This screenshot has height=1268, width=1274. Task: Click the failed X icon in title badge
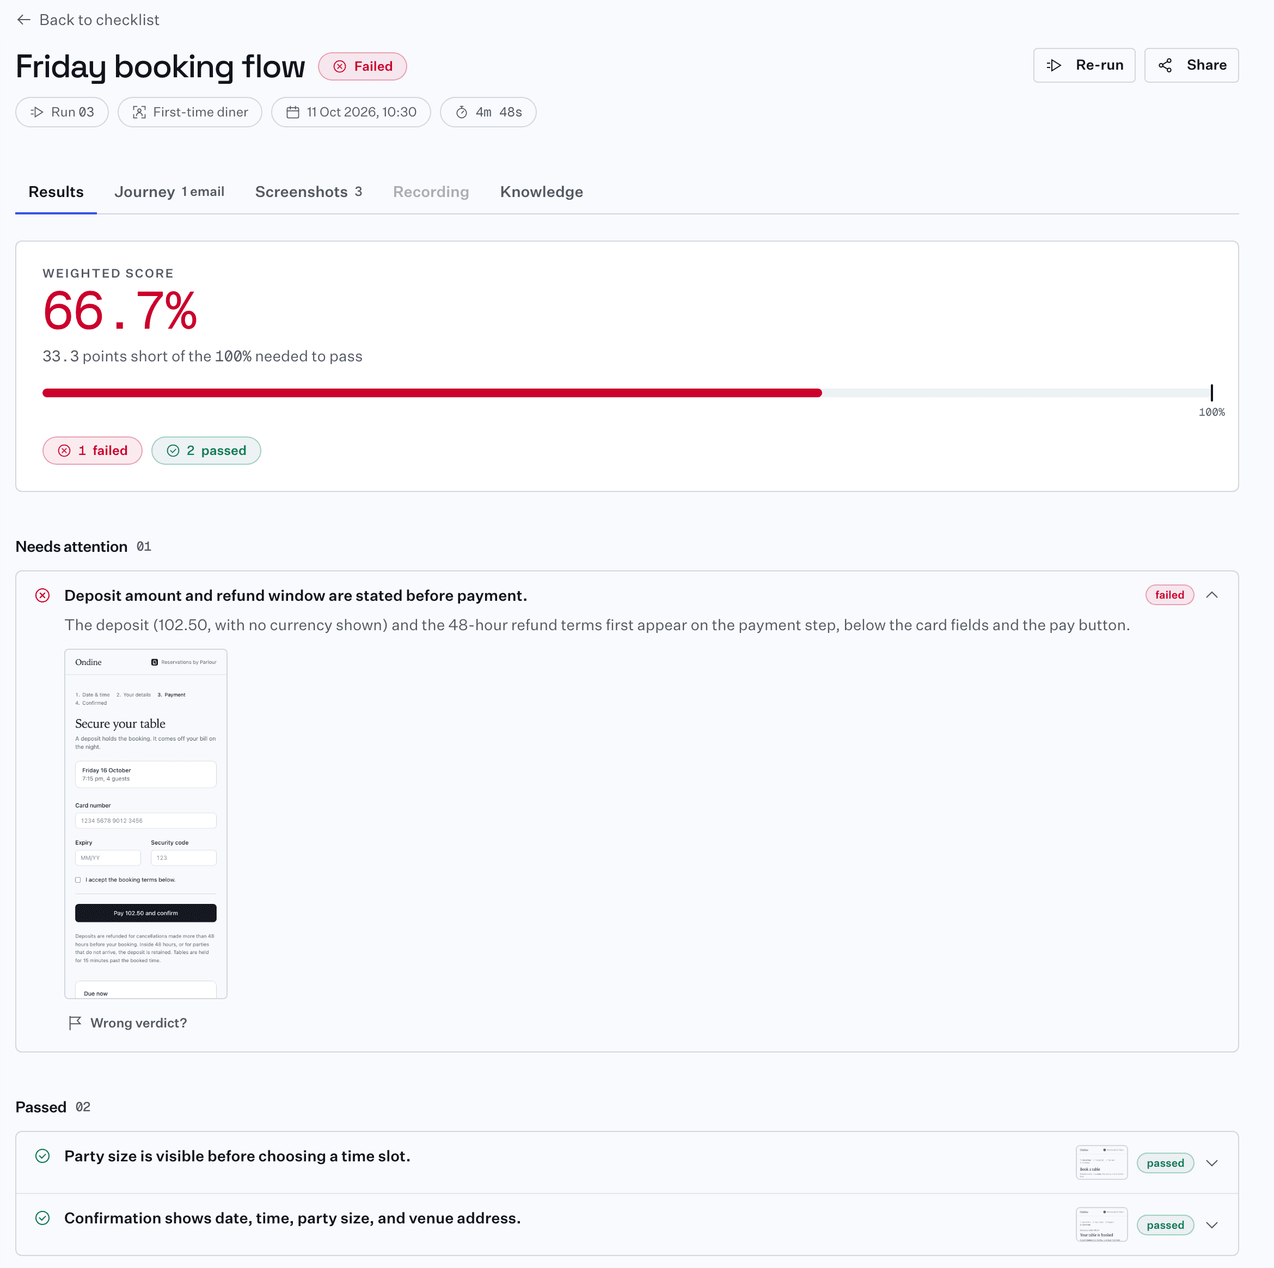340,66
